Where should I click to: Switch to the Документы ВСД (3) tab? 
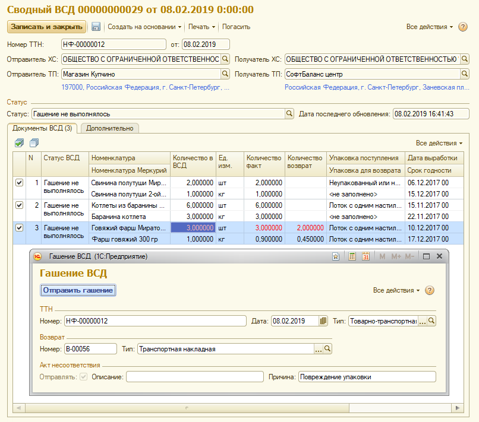pyautogui.click(x=42, y=128)
